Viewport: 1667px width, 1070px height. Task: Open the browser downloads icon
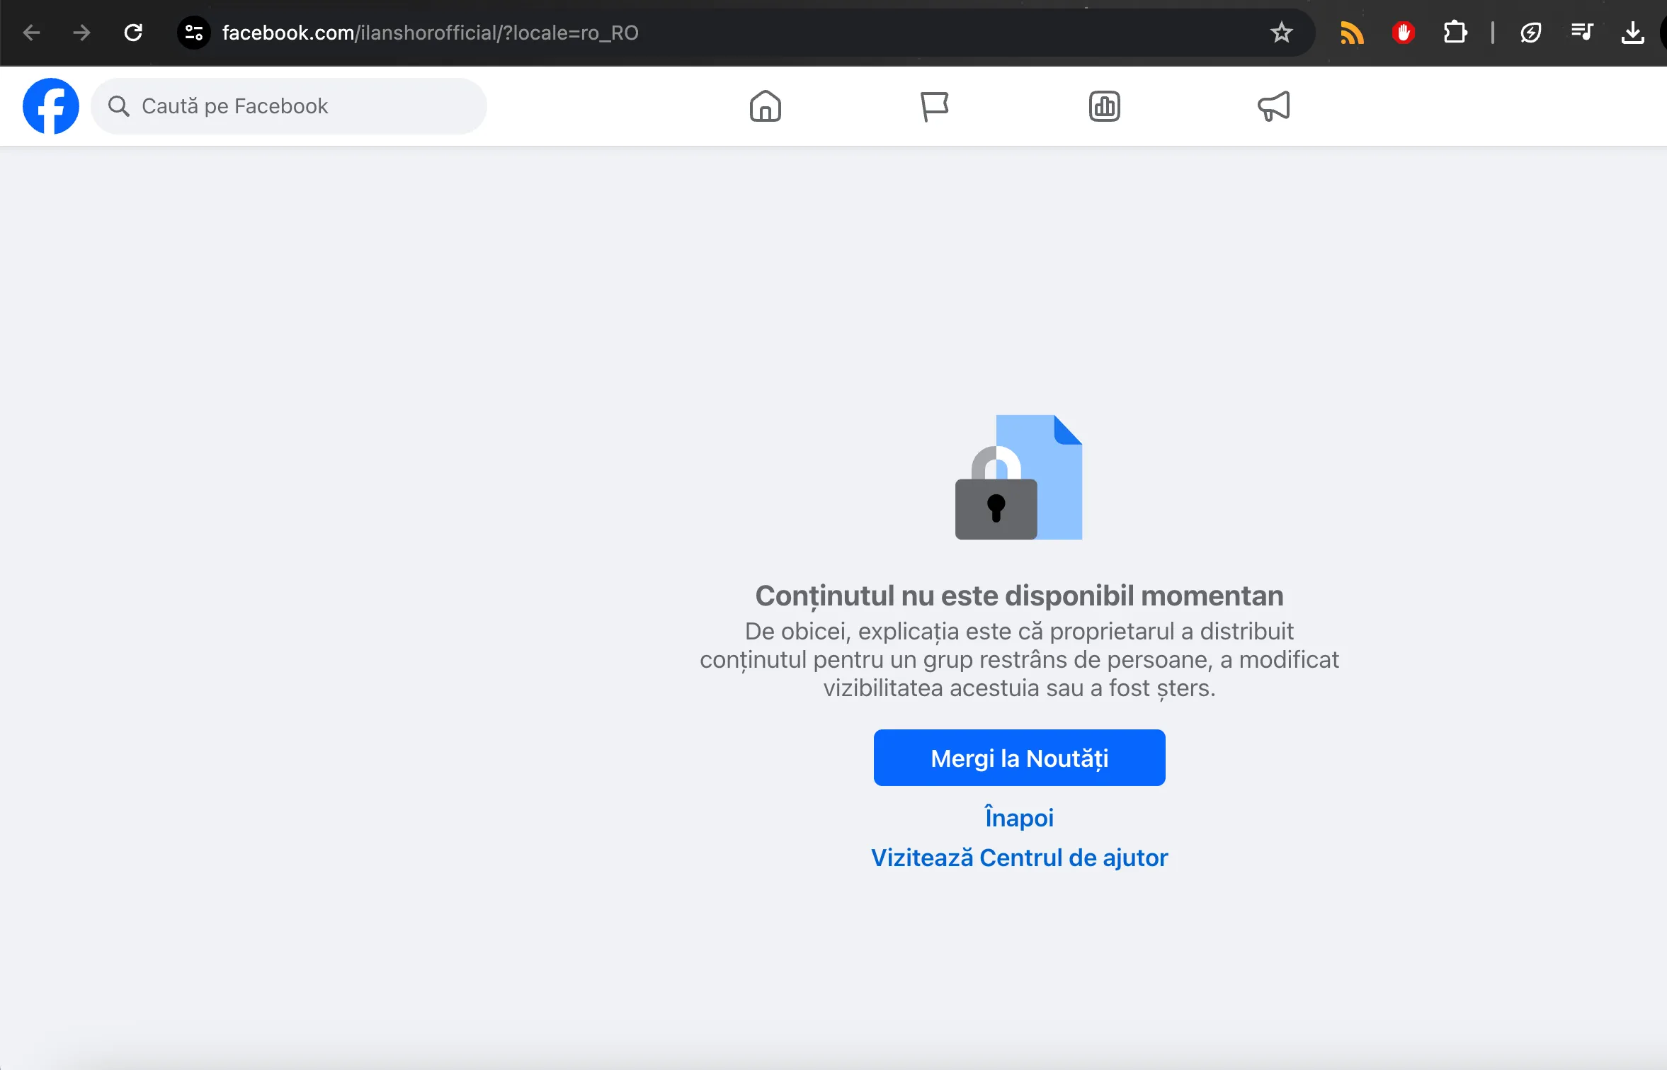1632,33
